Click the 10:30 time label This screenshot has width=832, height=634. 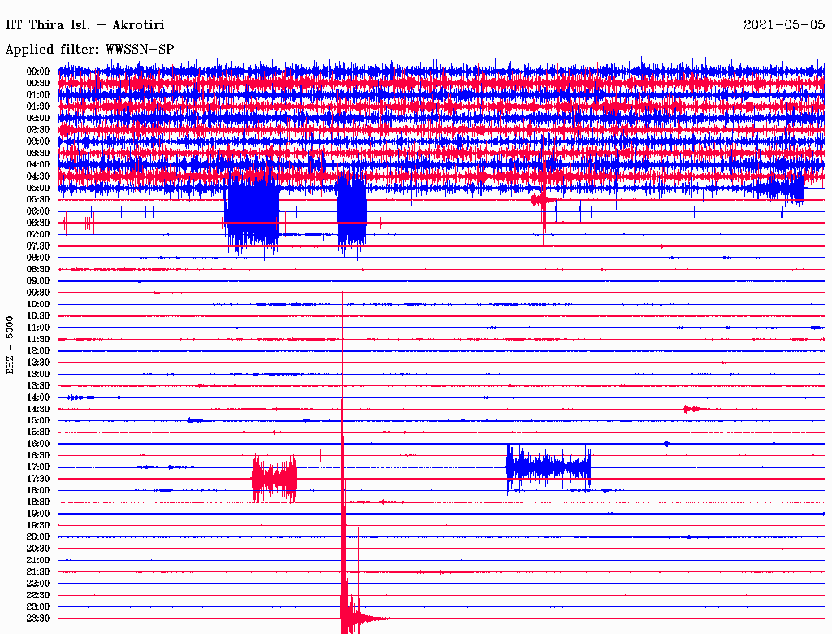(38, 316)
